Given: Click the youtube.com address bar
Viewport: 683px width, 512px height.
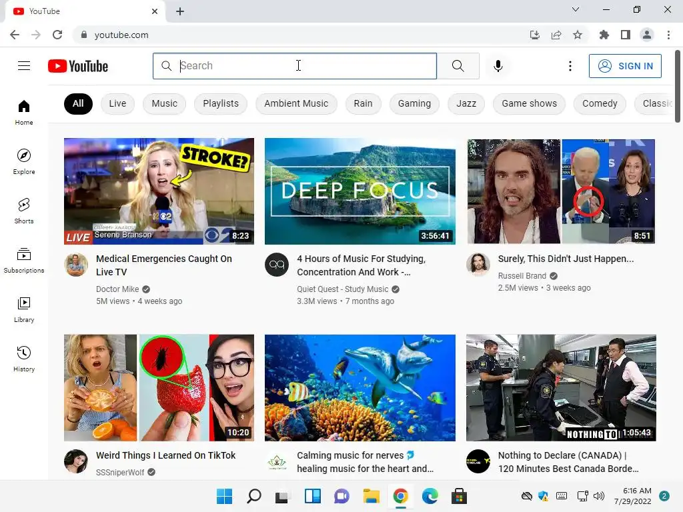Looking at the screenshot, I should [301, 35].
